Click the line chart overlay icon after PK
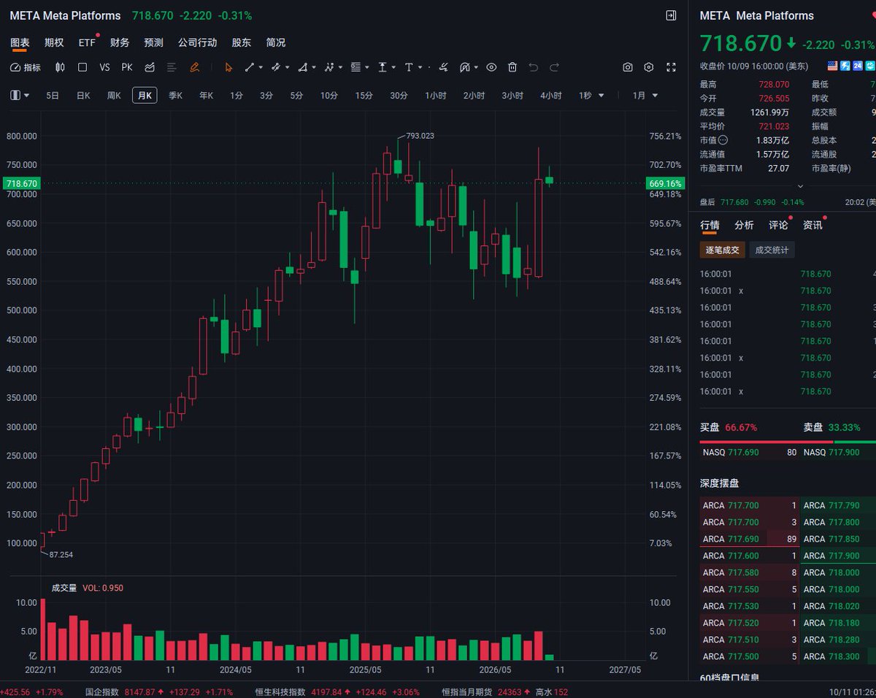The image size is (876, 698). (x=150, y=67)
